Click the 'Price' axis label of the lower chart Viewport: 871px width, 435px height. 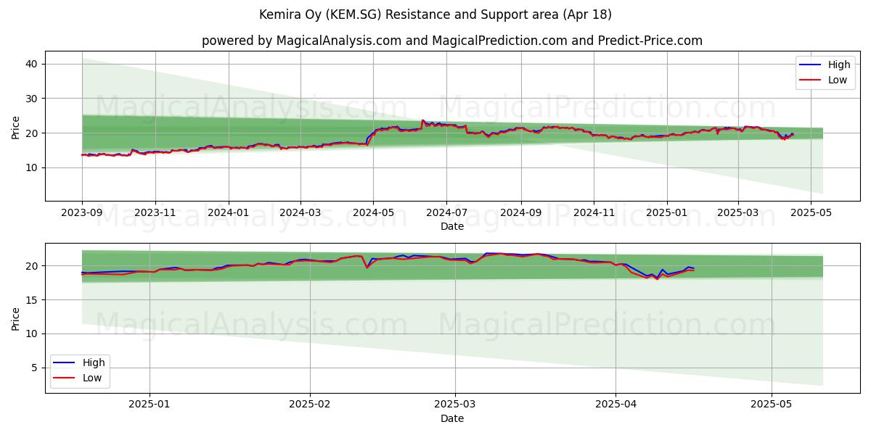(16, 318)
